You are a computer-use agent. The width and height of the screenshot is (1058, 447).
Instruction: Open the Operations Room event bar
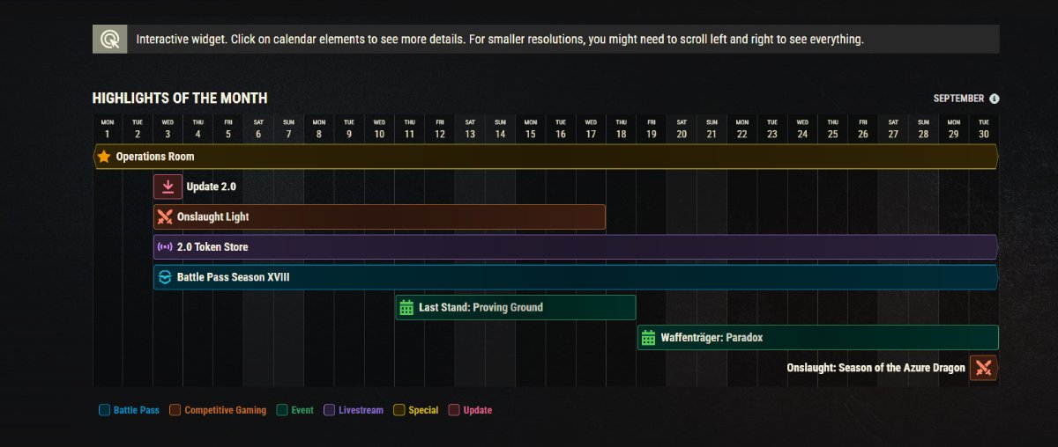[x=546, y=157]
